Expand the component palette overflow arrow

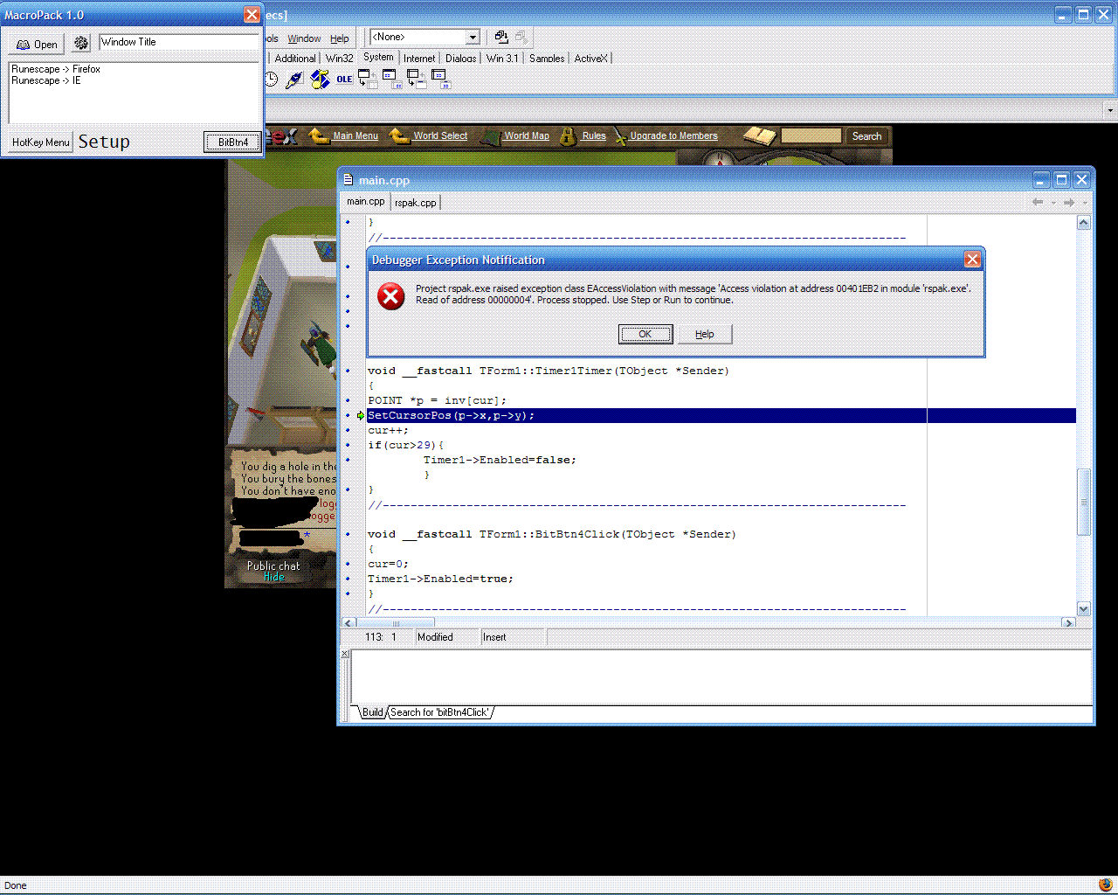click(x=1110, y=110)
